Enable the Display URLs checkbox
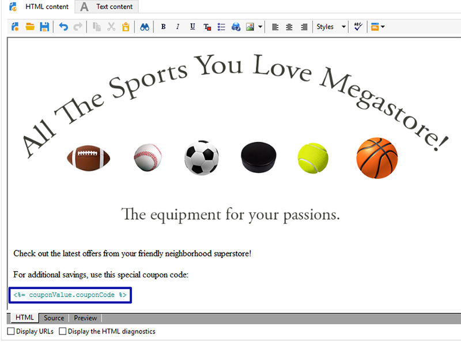 11,332
